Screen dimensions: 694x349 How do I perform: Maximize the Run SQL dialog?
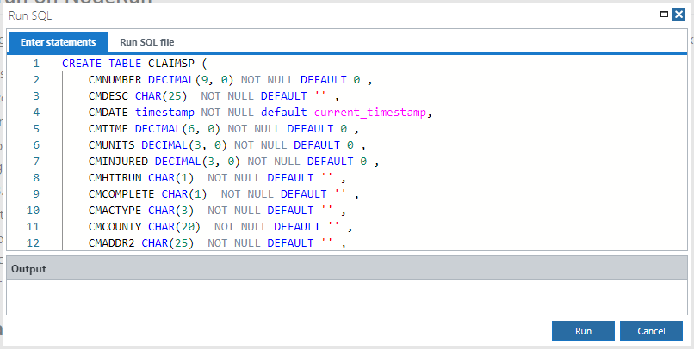664,15
